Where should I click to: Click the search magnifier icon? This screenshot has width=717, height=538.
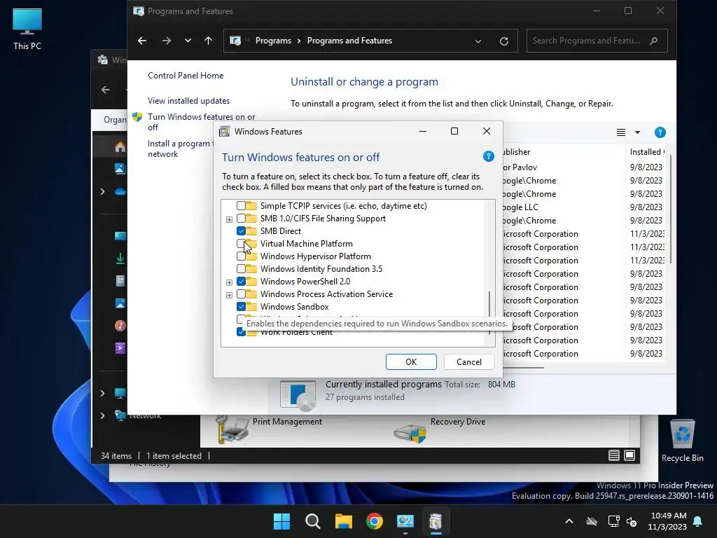point(654,41)
